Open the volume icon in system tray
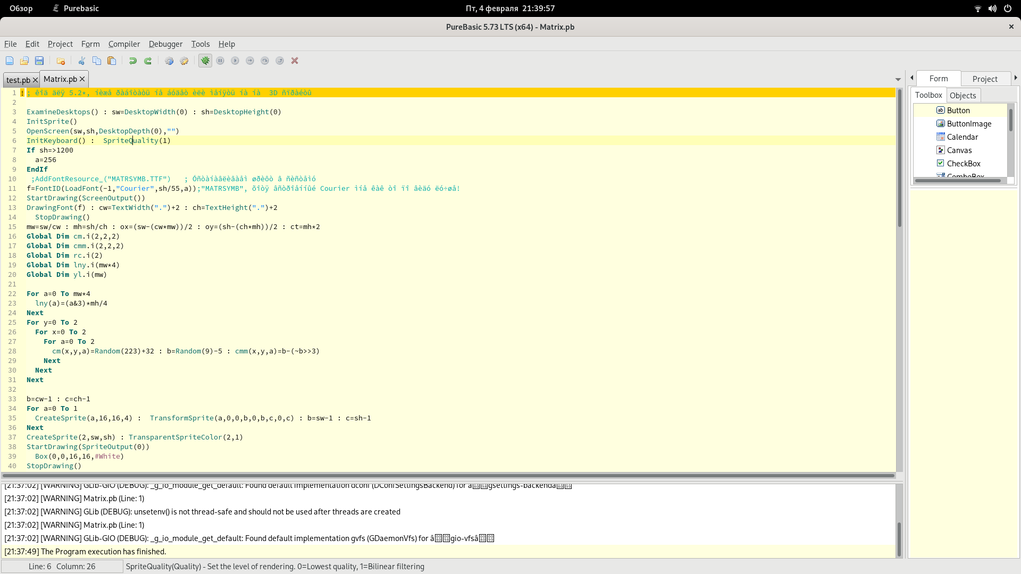 click(x=992, y=9)
